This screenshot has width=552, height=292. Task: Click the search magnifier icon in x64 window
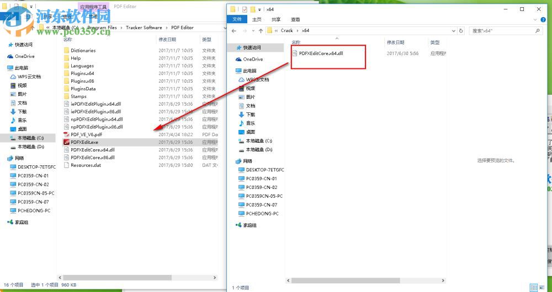click(538, 31)
